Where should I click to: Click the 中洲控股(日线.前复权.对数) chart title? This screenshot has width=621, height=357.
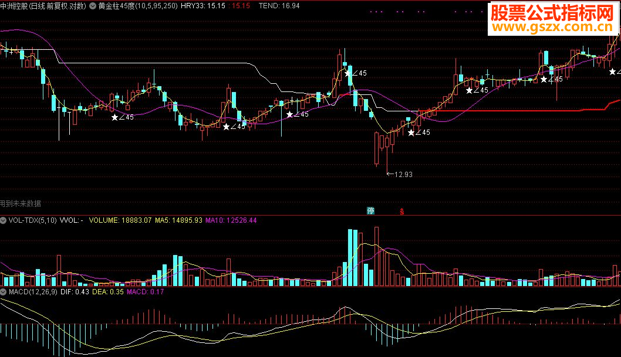pyautogui.click(x=43, y=6)
